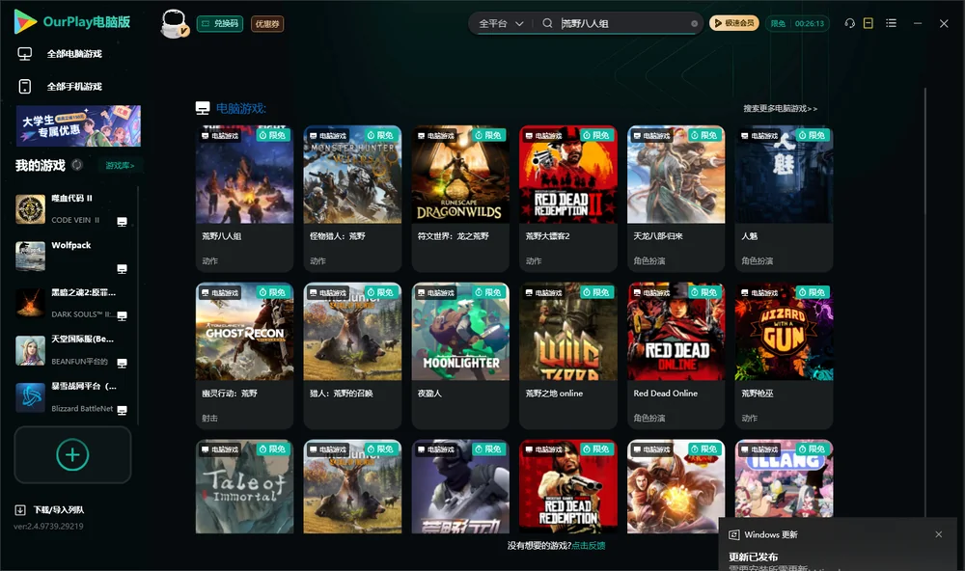Click the search magnifier icon
Image resolution: width=965 pixels, height=571 pixels.
[547, 23]
